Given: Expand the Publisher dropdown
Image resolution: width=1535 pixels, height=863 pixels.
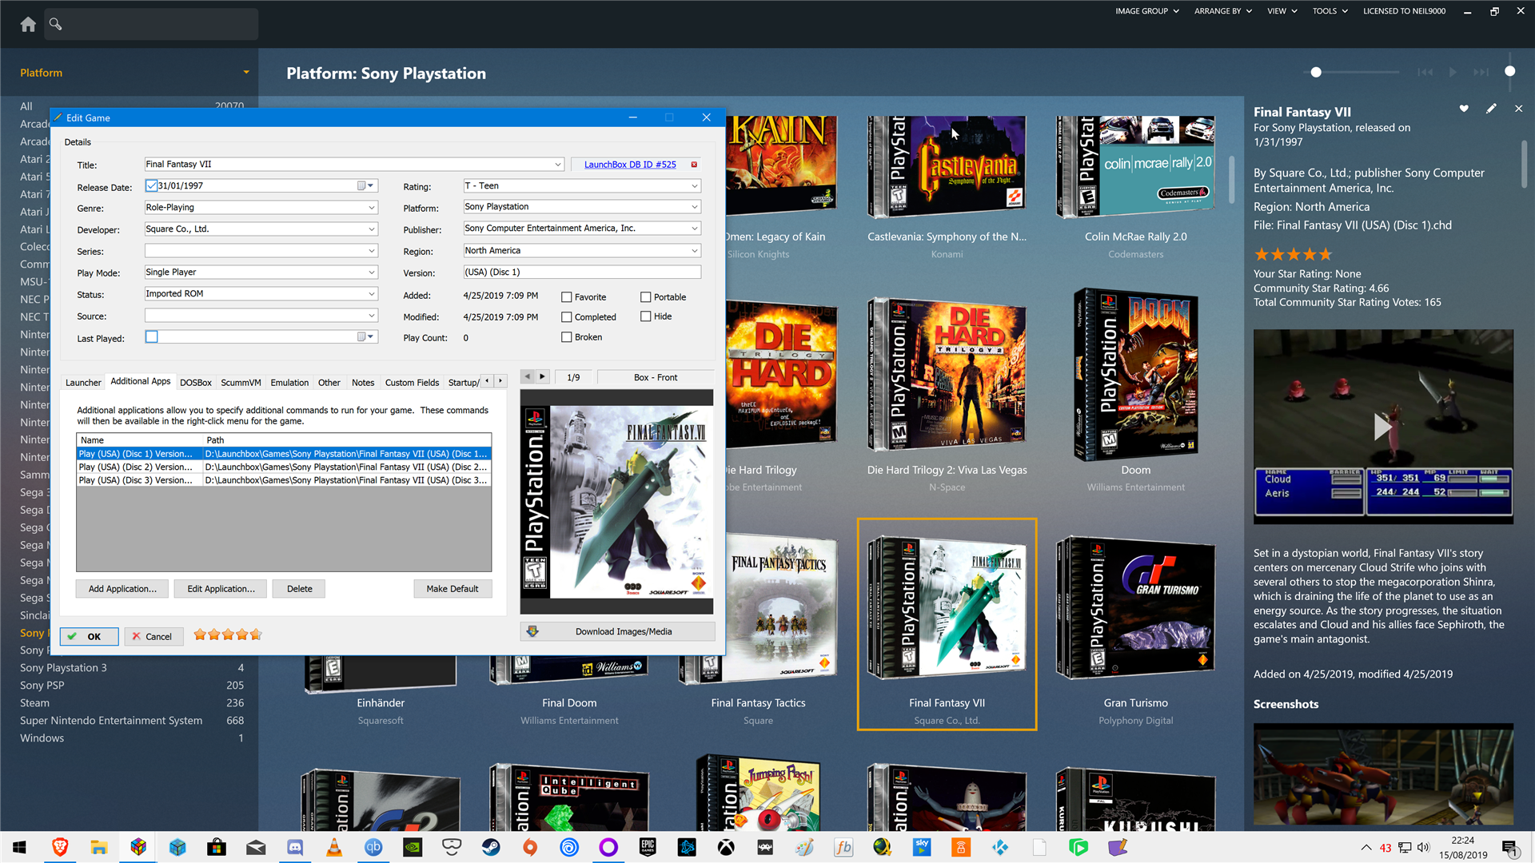Looking at the screenshot, I should [x=695, y=229].
